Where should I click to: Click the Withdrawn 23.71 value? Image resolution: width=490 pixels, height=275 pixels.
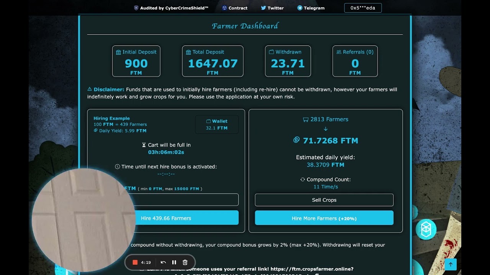point(288,63)
